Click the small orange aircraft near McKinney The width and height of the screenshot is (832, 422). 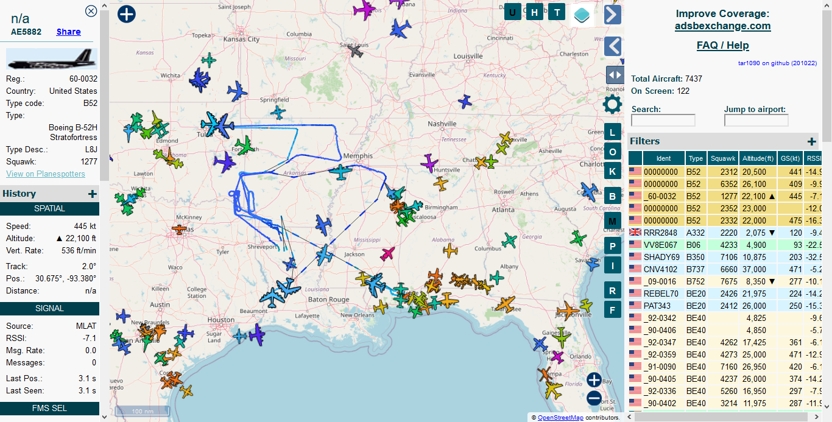coord(179,230)
